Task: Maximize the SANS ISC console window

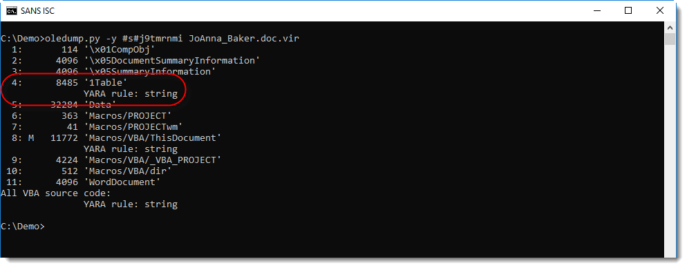Action: [x=628, y=10]
